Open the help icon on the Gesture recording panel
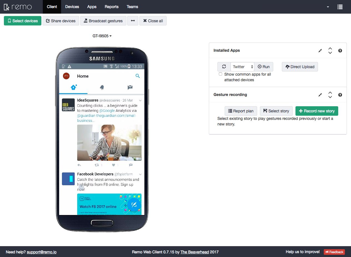 [x=340, y=95]
